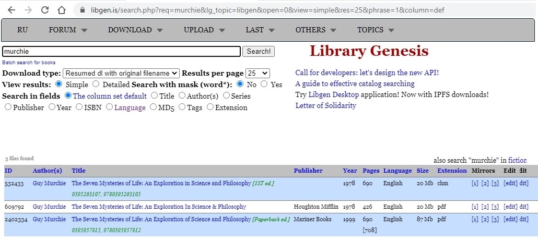Select Title search field radio
This screenshot has width=538, height=240.
click(154, 95)
